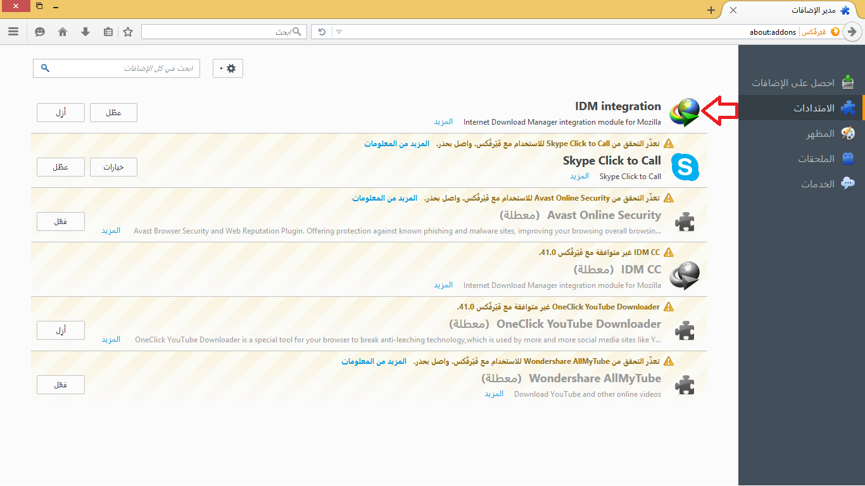Click the magnifier icon in toolbar search box

point(298,32)
